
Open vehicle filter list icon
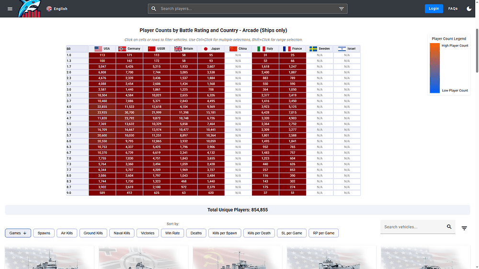(464, 228)
